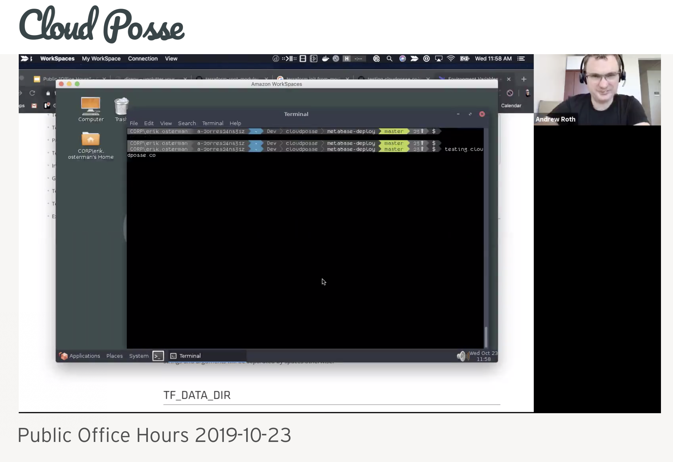
Task: Open the CORP\erik.osterman's Home folder icon
Action: tap(91, 145)
